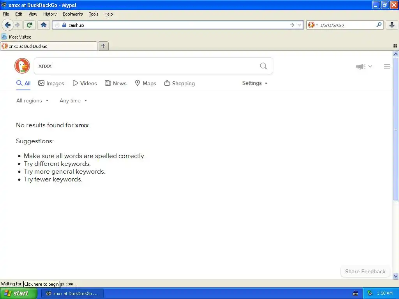Open the All regions filter dropdown
Image resolution: width=399 pixels, height=299 pixels.
click(32, 101)
